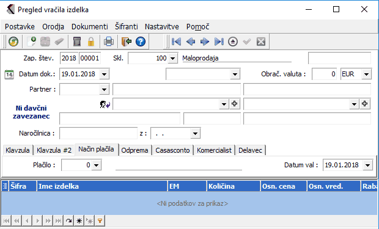Select the Način plačila tab
Image resolution: width=379 pixels, height=229 pixels.
96,149
